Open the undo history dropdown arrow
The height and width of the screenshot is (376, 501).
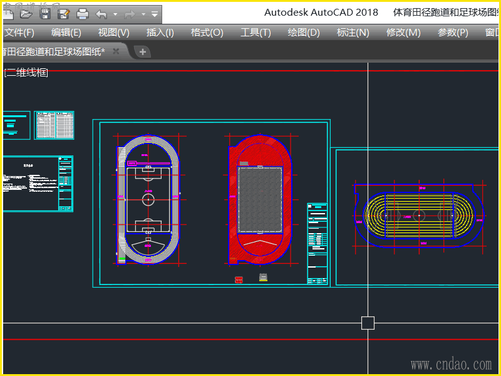point(115,13)
